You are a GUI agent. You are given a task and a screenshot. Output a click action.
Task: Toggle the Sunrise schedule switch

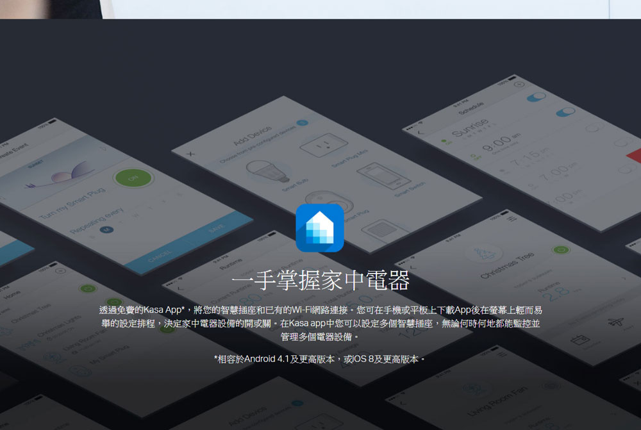point(536,97)
